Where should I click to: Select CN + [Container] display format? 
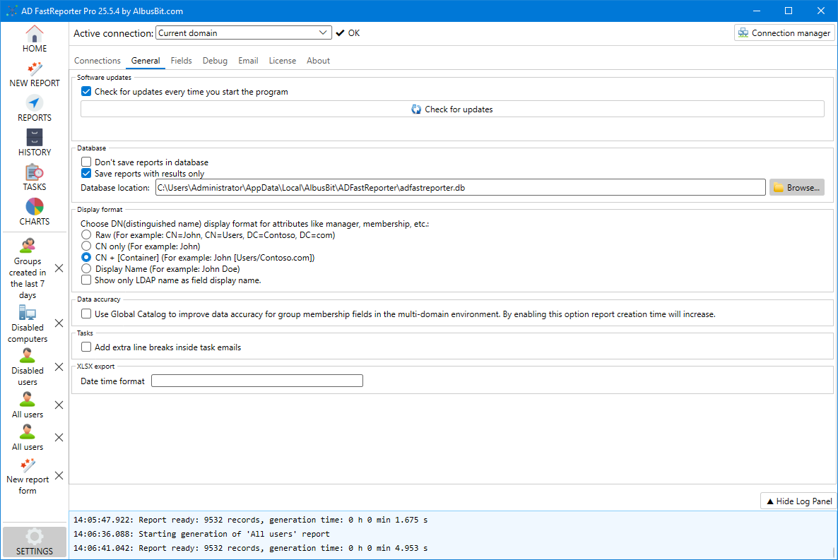pyautogui.click(x=86, y=257)
